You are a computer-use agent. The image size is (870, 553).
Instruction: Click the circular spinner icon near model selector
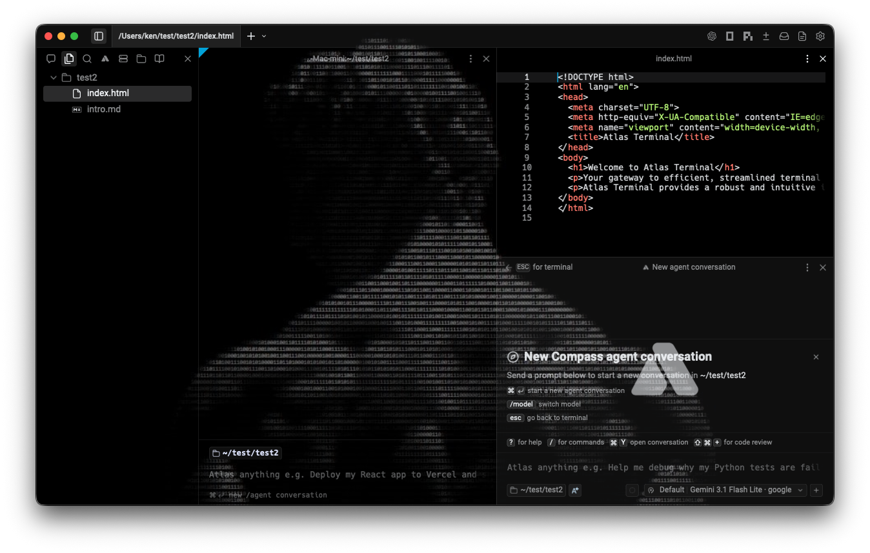click(632, 490)
